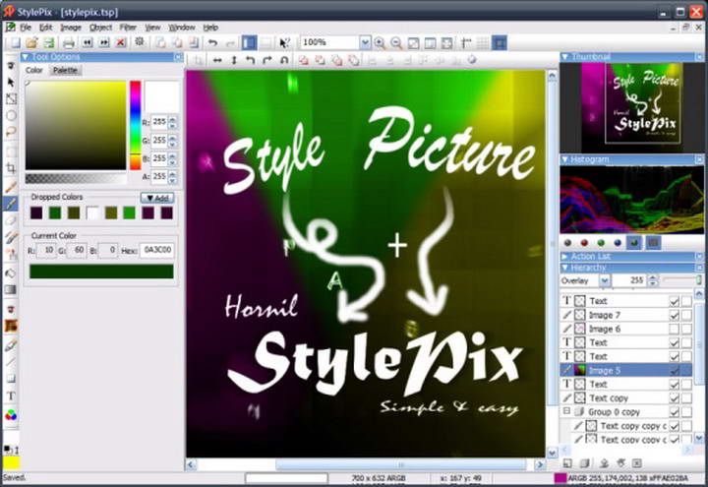Delete layer using Hierarchy bottom X icon

(x=636, y=463)
